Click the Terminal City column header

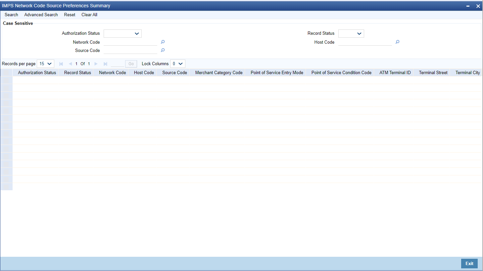tap(468, 73)
